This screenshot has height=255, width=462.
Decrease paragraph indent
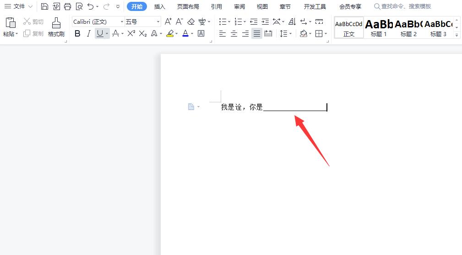pos(253,21)
